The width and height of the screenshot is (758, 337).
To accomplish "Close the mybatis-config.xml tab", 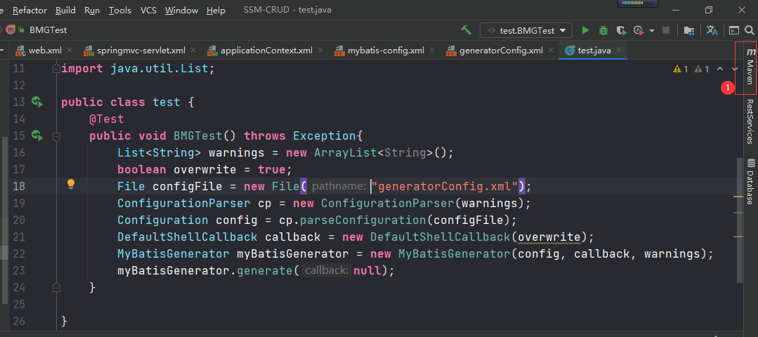I will 432,50.
